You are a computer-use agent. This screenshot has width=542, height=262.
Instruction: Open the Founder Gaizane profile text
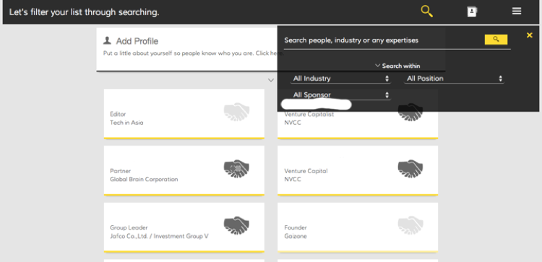click(x=296, y=232)
